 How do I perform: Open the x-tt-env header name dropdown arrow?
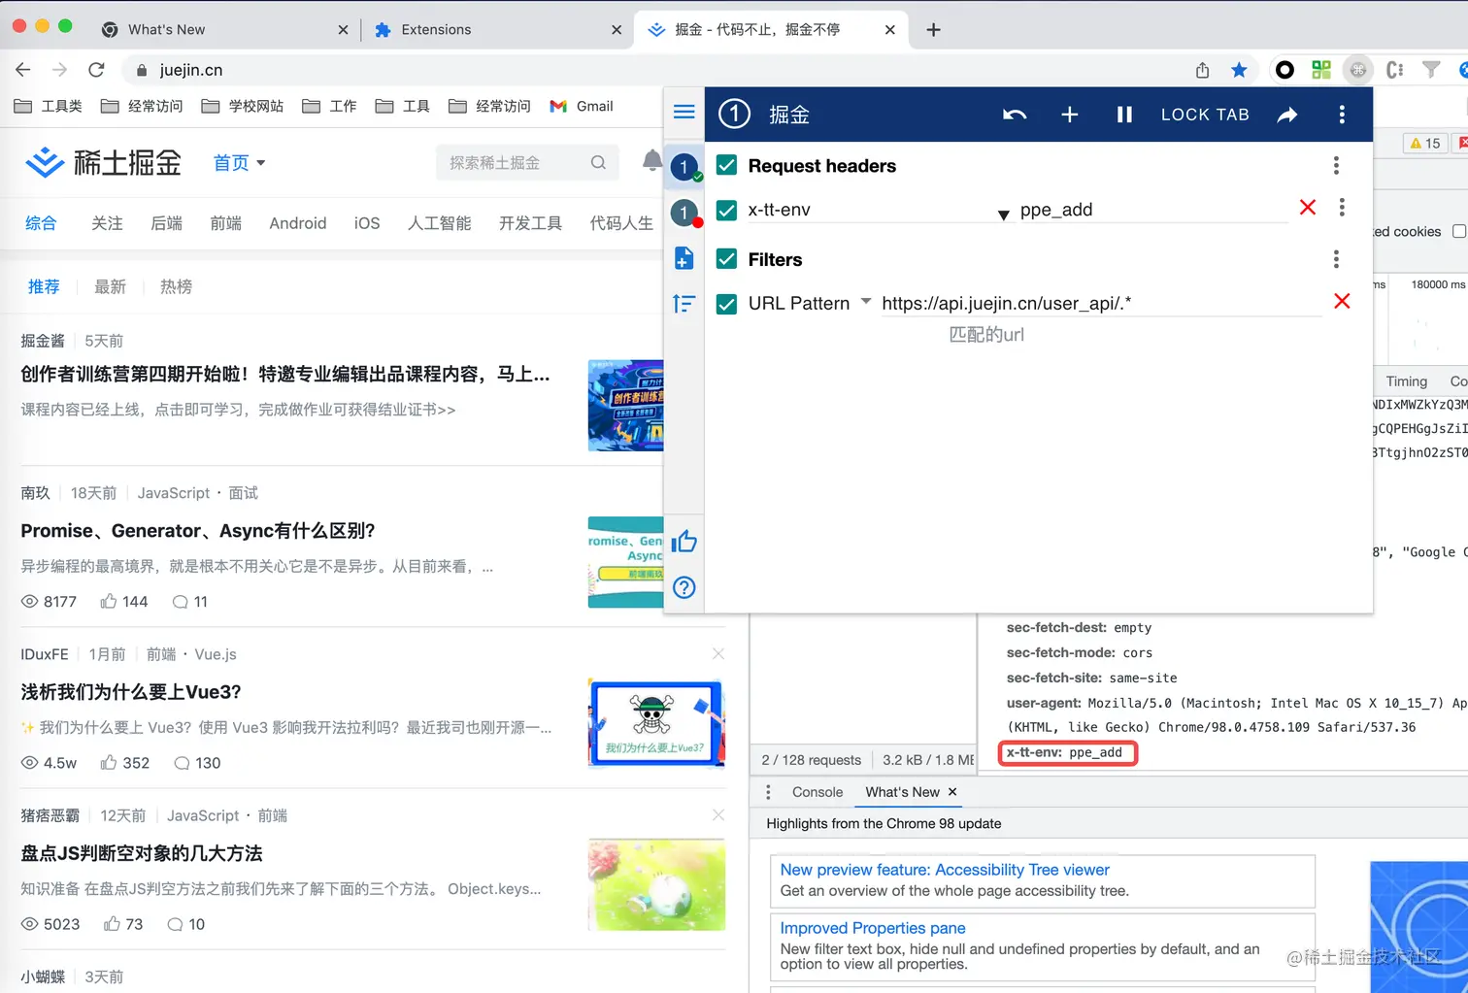(1003, 215)
